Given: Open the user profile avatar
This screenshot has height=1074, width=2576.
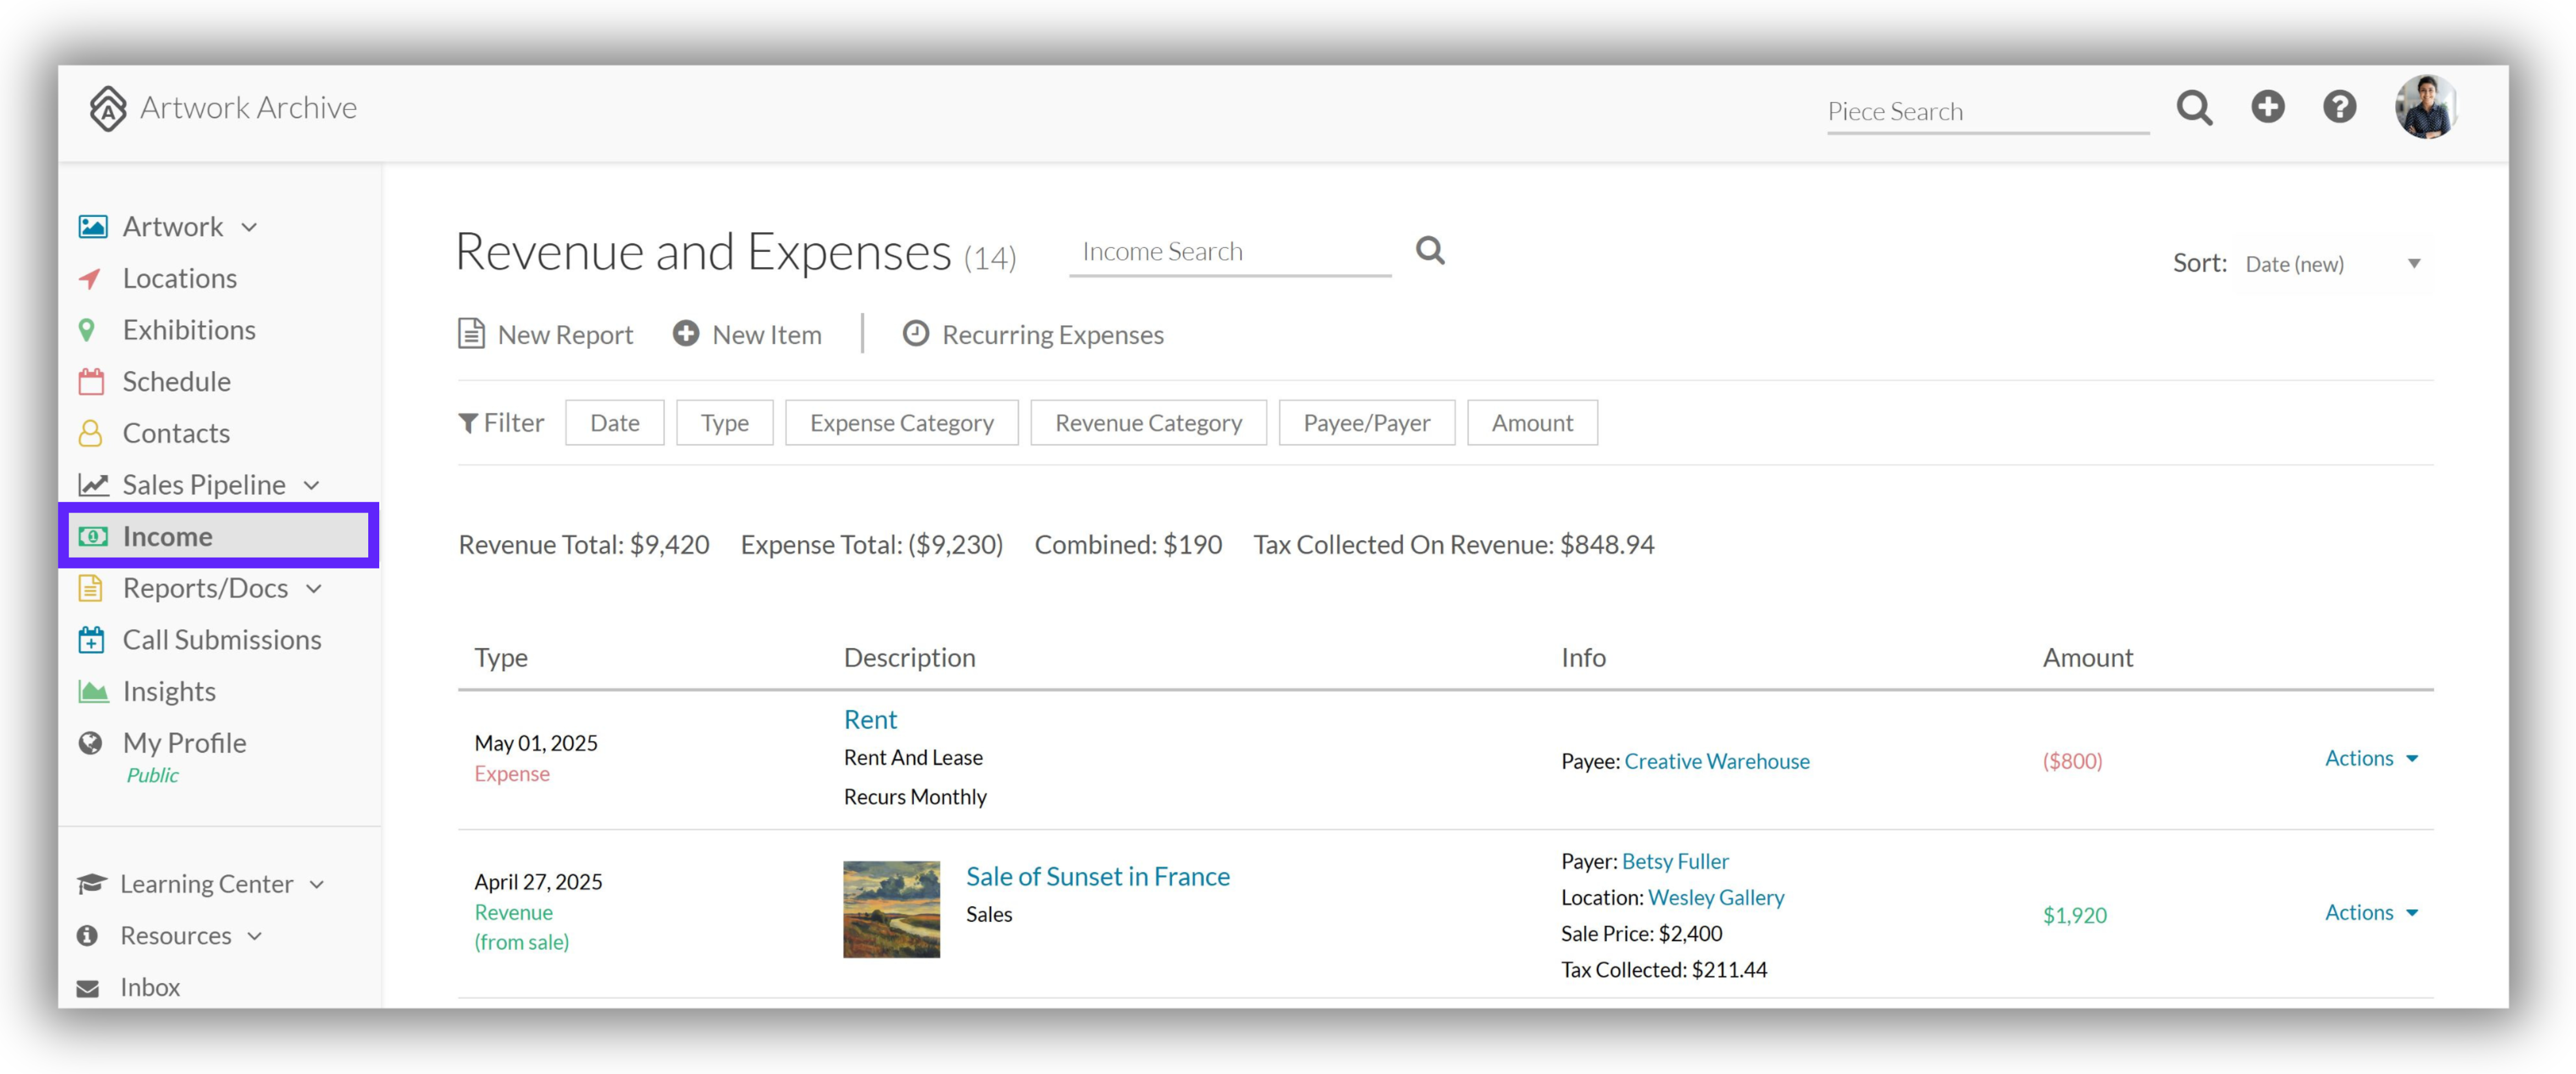Looking at the screenshot, I should tap(2425, 106).
